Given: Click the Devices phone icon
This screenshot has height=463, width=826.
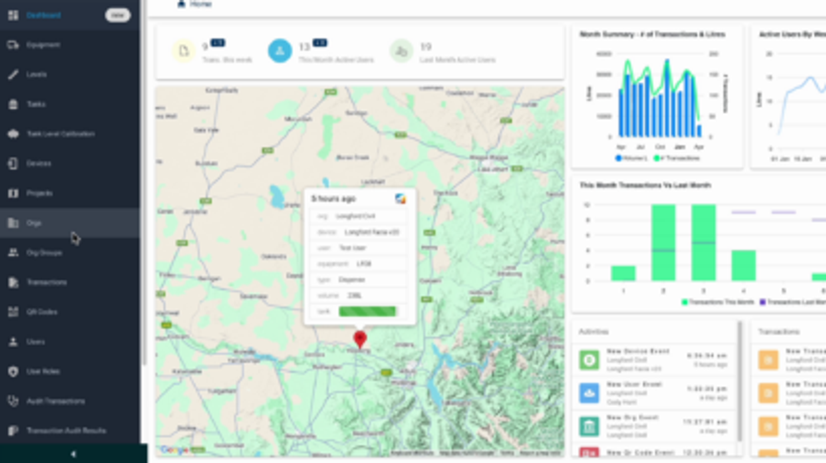Looking at the screenshot, I should 12,163.
